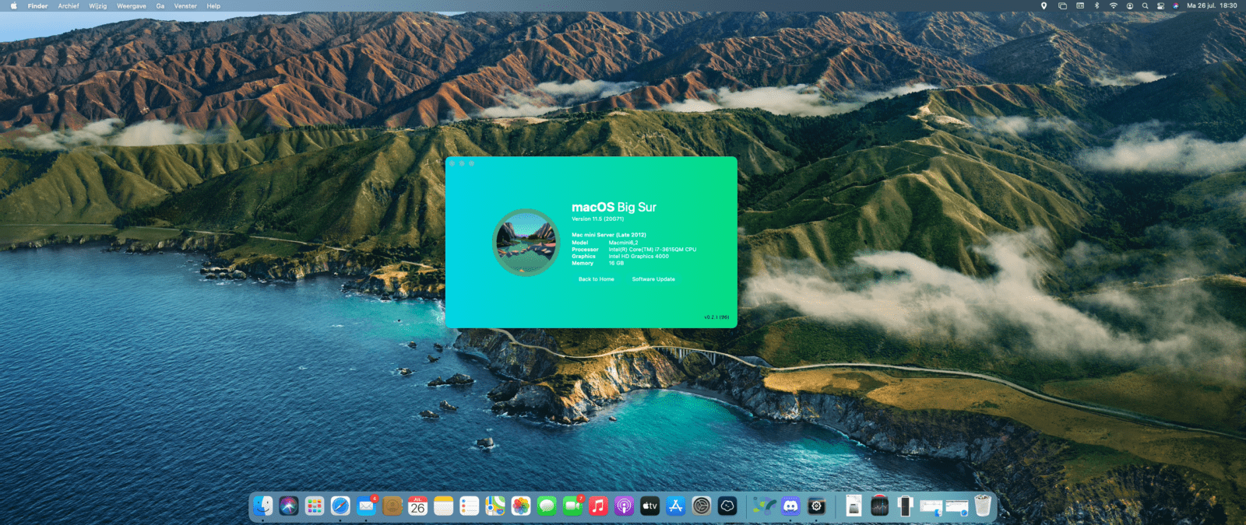Close the macOS Big Sur info window

tap(452, 163)
